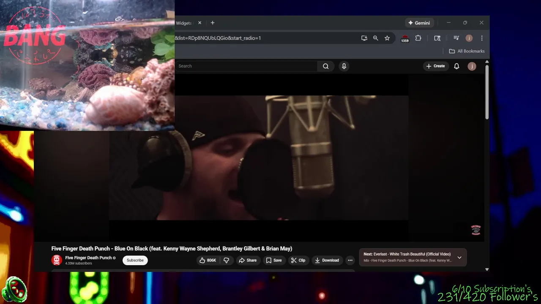Open Chrome profile avatar
The image size is (541, 304).
point(469,38)
